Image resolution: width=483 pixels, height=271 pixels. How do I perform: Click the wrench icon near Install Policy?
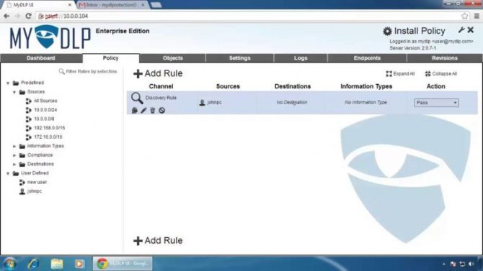click(461, 29)
